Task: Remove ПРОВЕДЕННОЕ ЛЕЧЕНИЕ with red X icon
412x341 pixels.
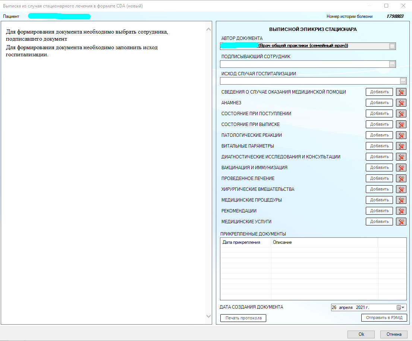Action: (401, 179)
